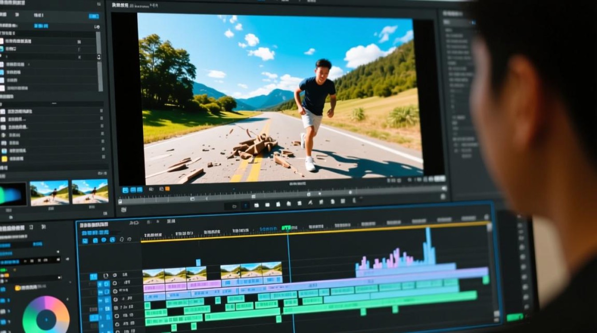Toggle the blue target button on top video track
The width and height of the screenshot is (597, 333).
94,277
